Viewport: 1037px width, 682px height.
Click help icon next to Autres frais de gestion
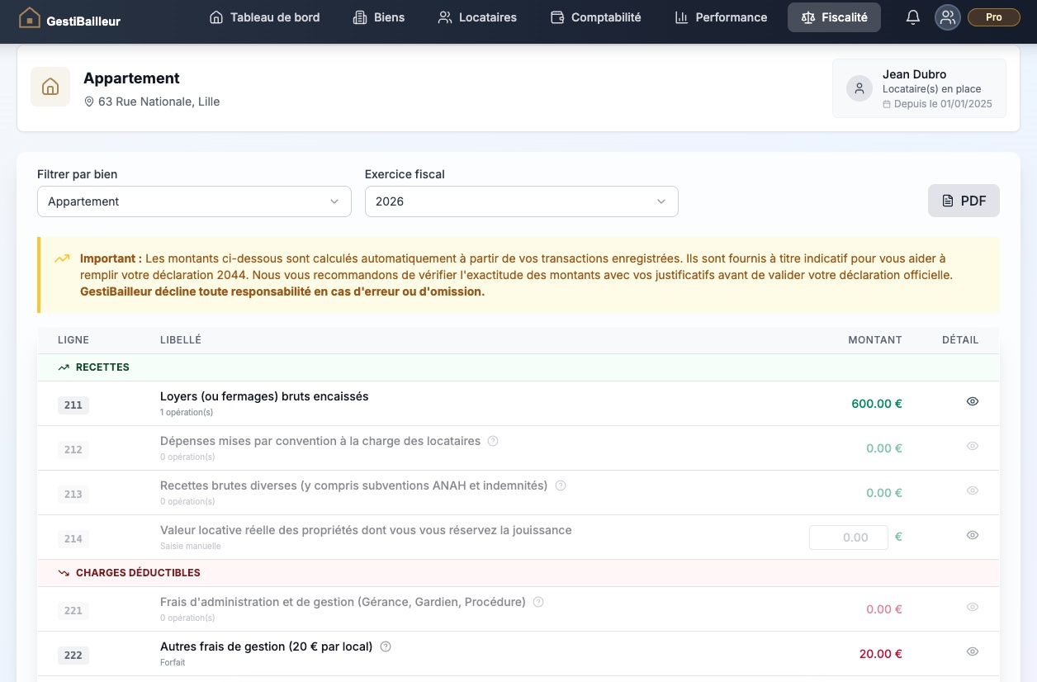coord(385,646)
